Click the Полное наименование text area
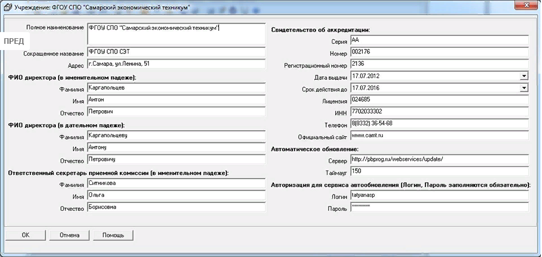 pyautogui.click(x=175, y=34)
